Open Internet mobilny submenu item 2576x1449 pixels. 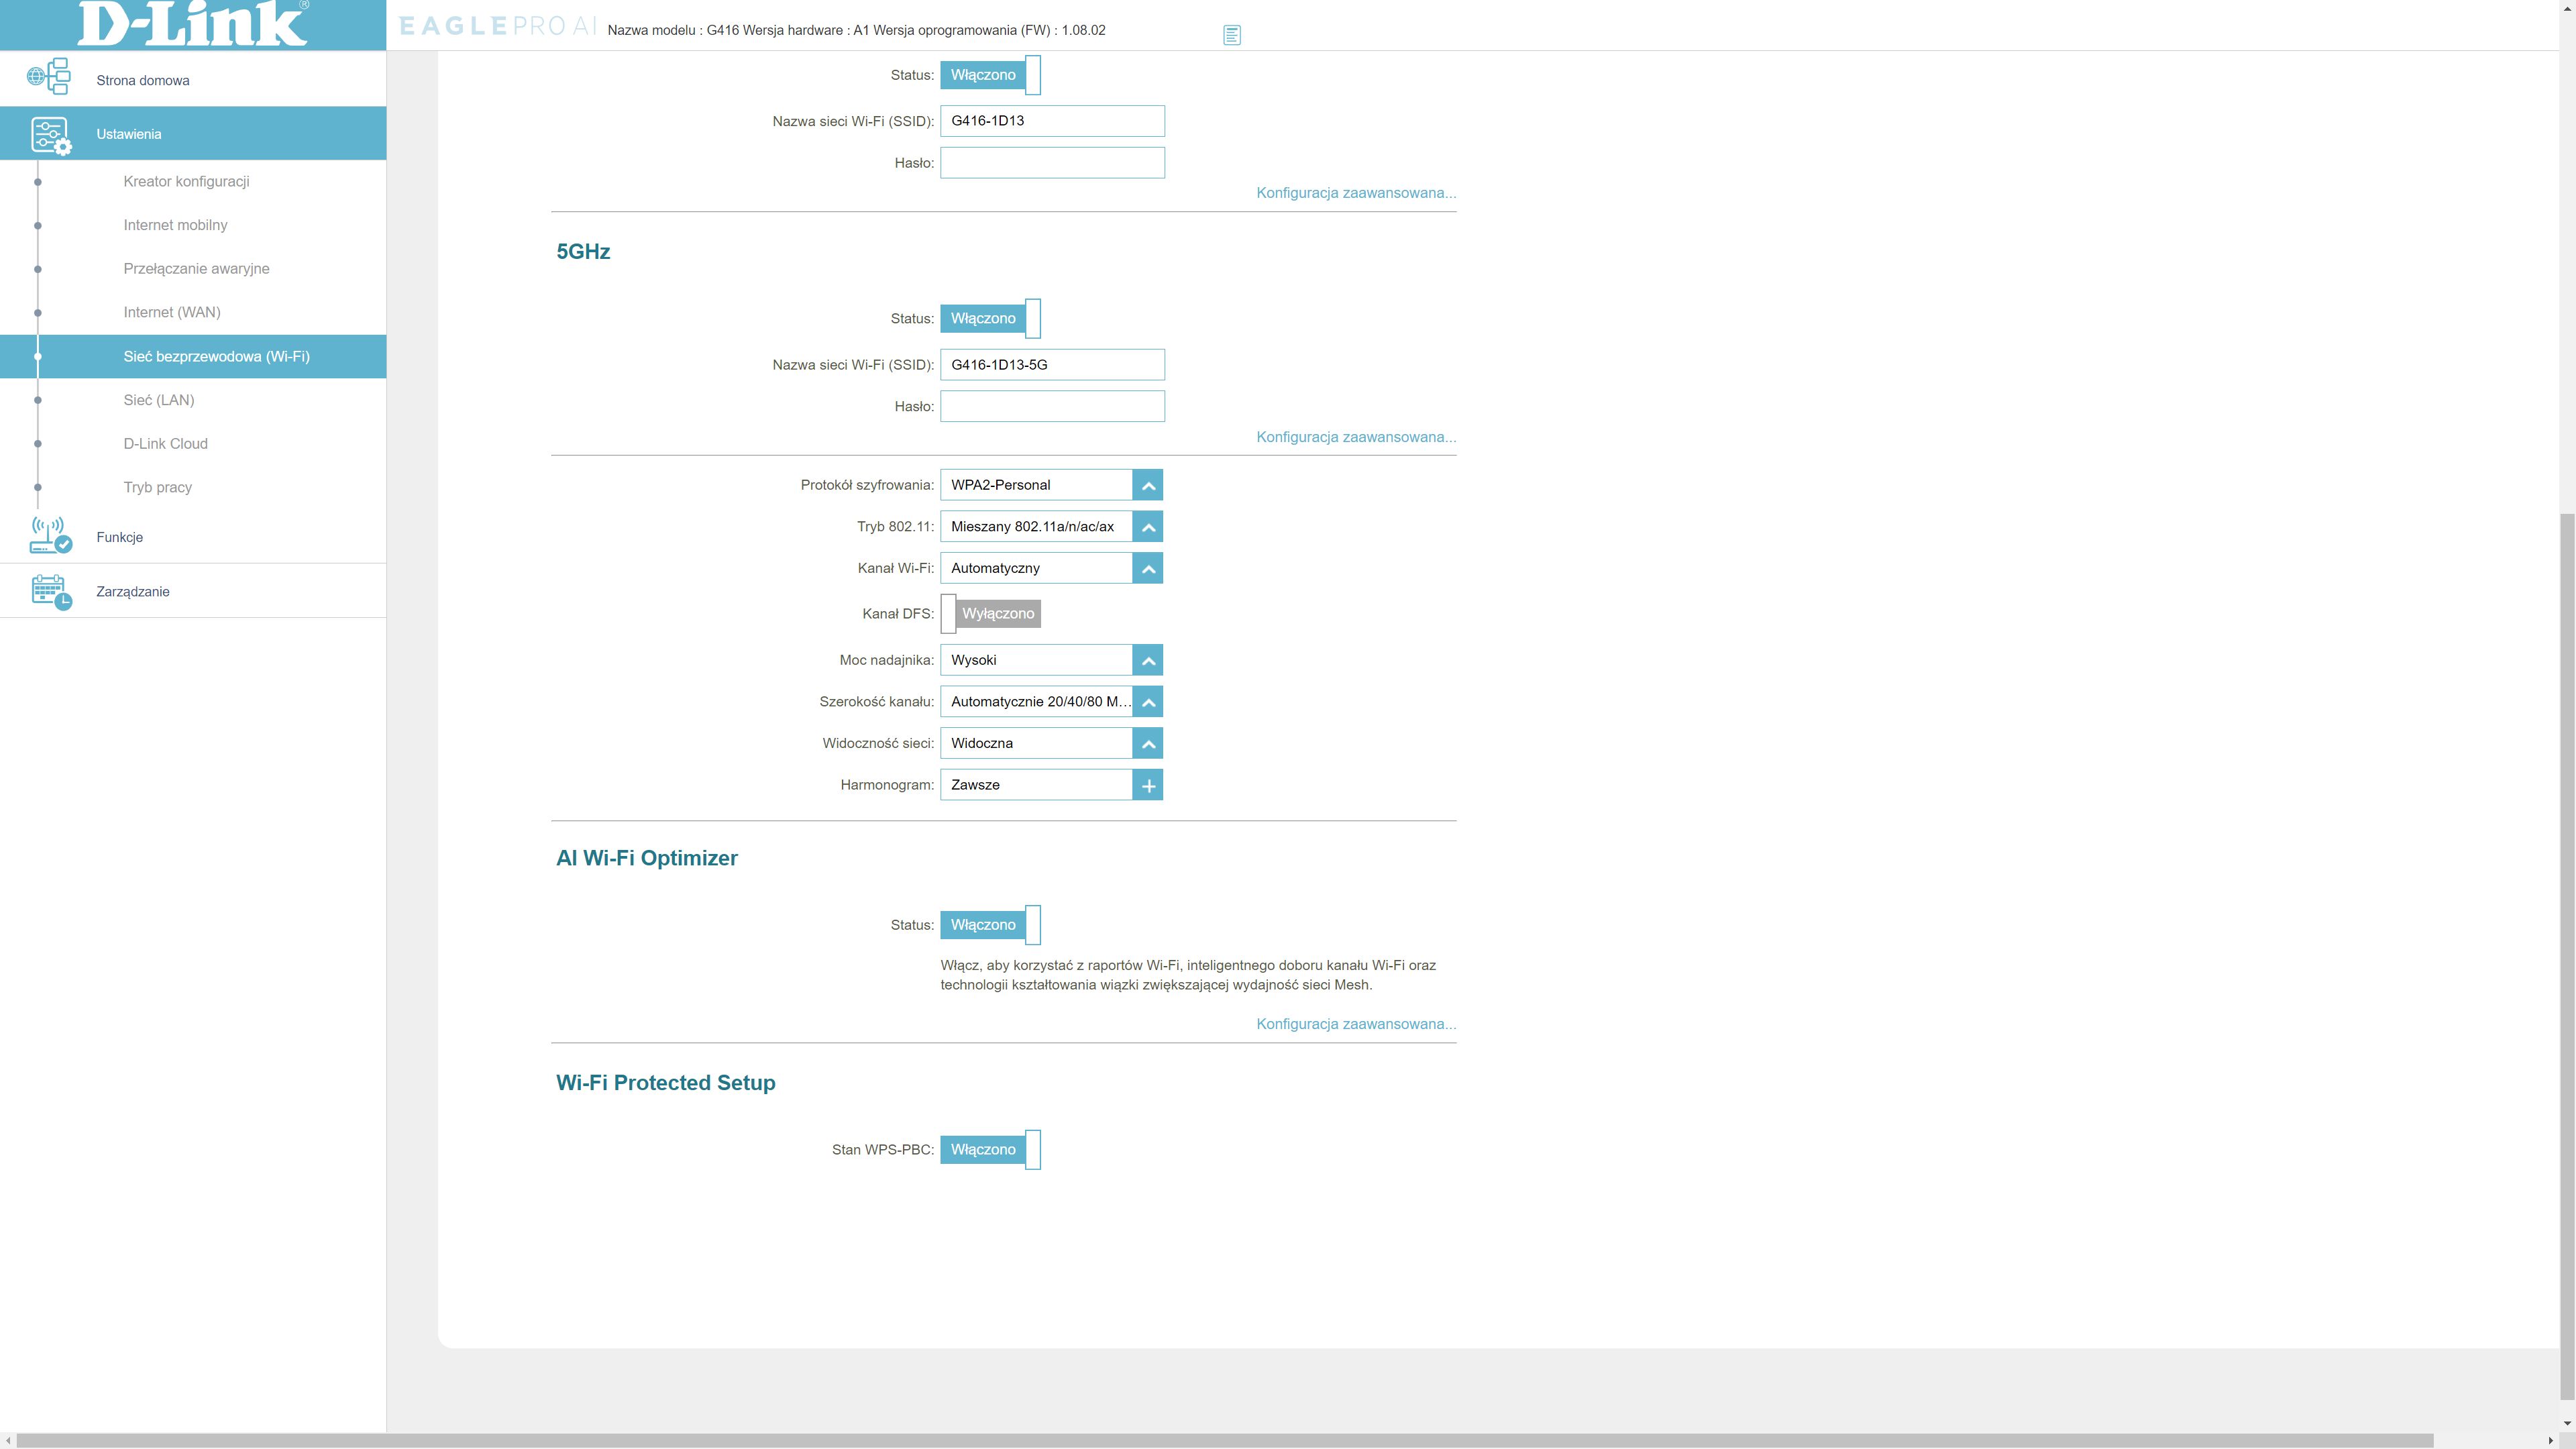click(175, 225)
